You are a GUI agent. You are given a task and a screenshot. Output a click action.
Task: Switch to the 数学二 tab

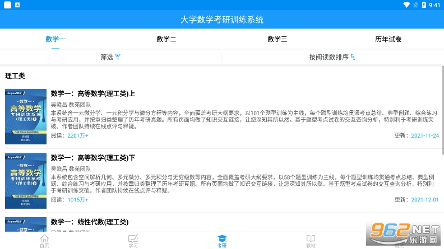[x=166, y=39]
